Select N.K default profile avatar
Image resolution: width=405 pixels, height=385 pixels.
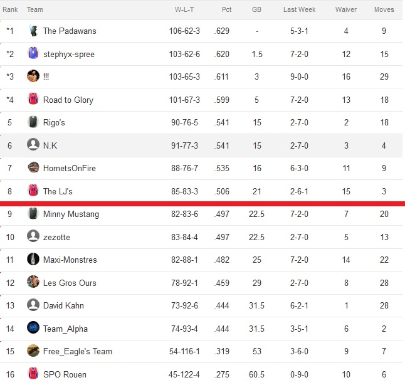click(x=33, y=144)
